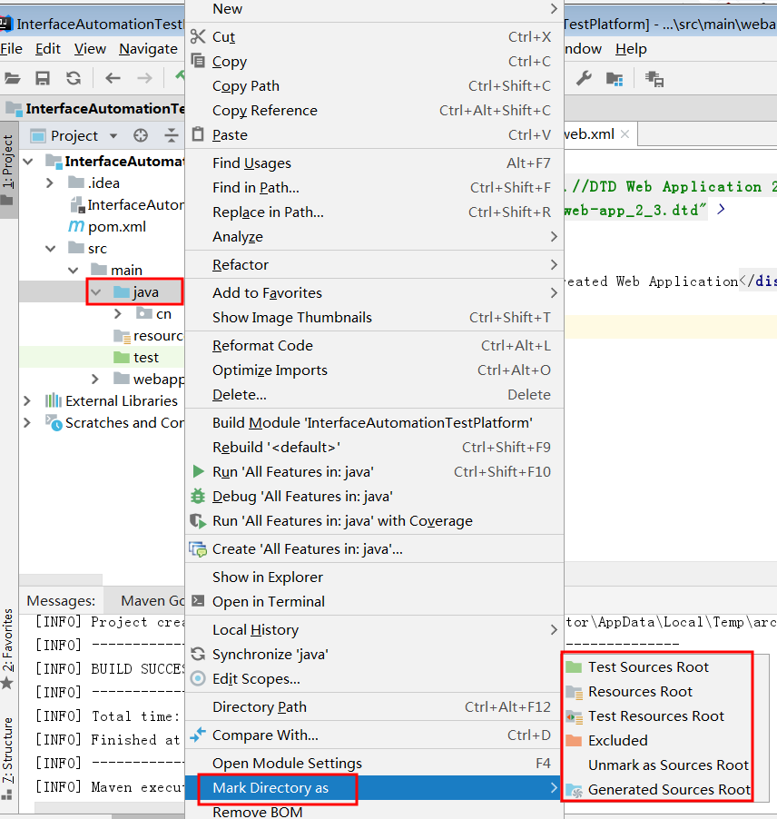
Task: Select Scratches and Consoles tree item
Action: 114,422
